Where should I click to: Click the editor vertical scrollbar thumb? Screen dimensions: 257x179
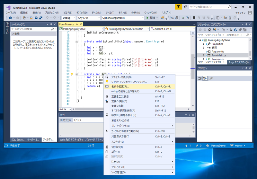193,67
